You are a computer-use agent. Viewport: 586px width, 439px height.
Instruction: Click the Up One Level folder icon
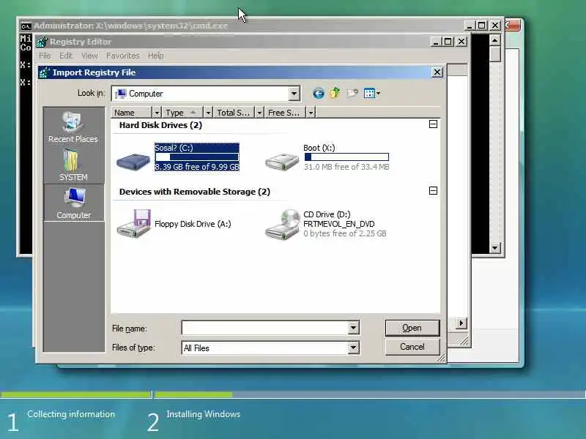335,93
